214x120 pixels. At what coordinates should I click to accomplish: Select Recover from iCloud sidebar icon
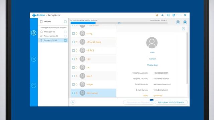[x=33, y=85]
